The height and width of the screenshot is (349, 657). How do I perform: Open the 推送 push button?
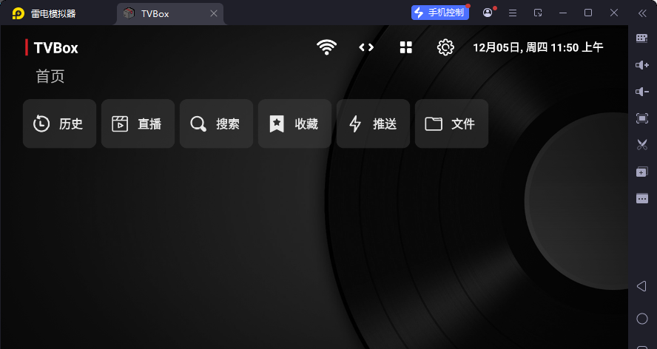(373, 123)
